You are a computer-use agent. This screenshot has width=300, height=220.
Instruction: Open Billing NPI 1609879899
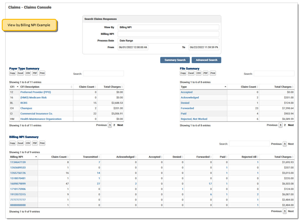(18, 183)
